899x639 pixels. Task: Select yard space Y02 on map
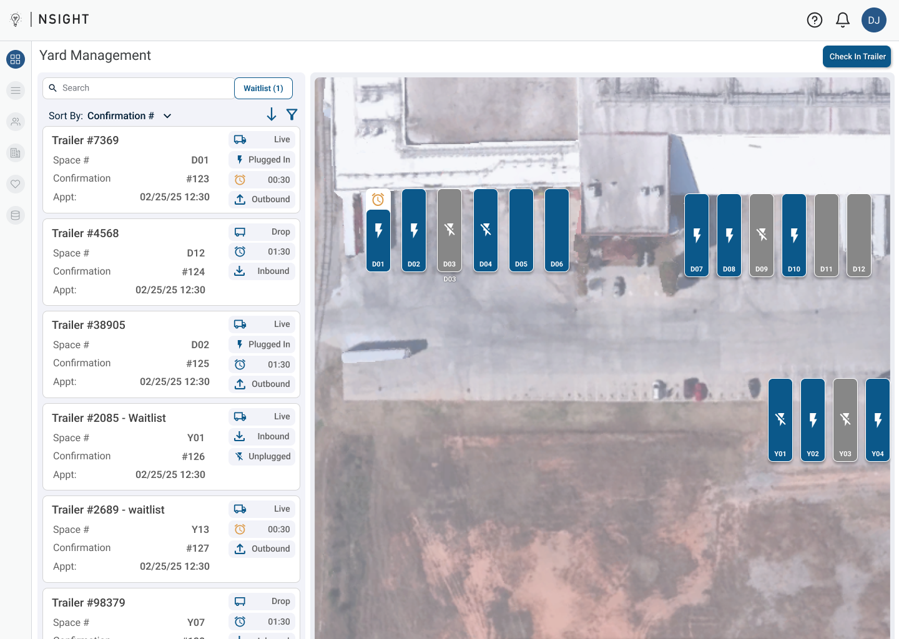coord(813,420)
